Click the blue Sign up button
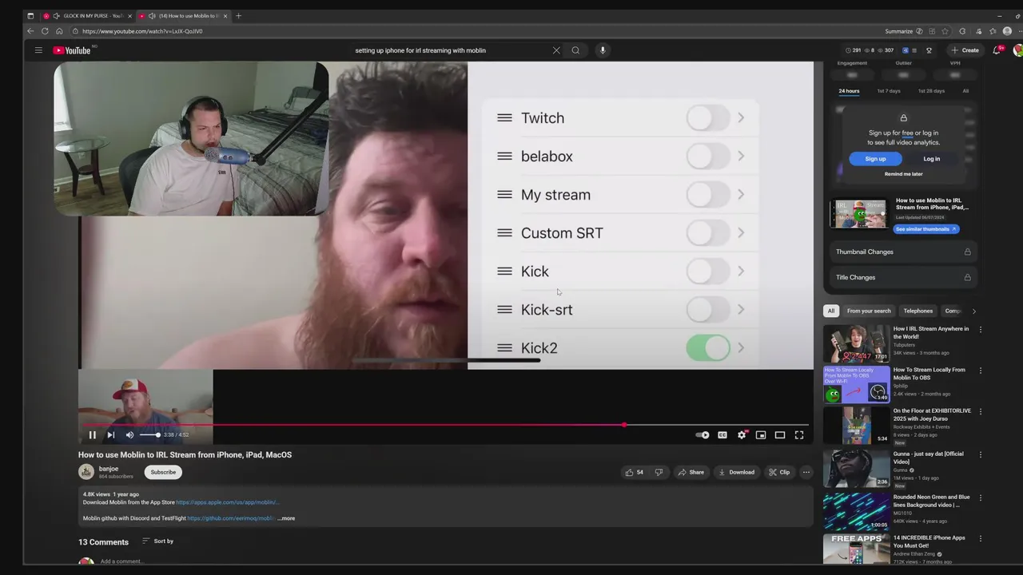Image resolution: width=1023 pixels, height=575 pixels. tap(875, 159)
